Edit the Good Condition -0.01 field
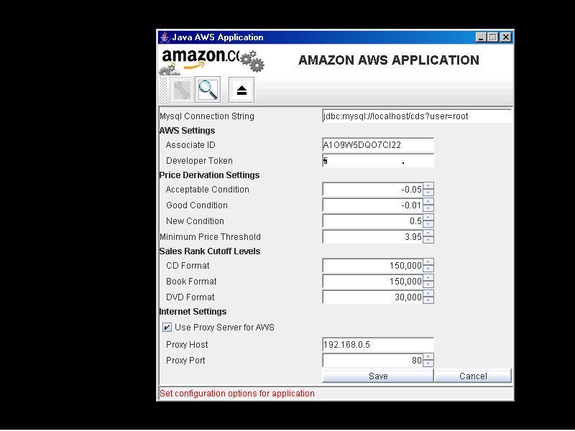The image size is (575, 431). [372, 205]
